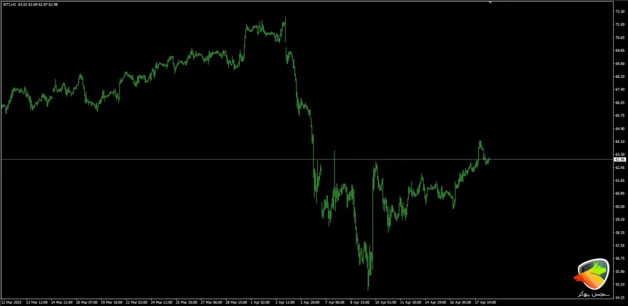Click the 72.30 price scale label

620,11
